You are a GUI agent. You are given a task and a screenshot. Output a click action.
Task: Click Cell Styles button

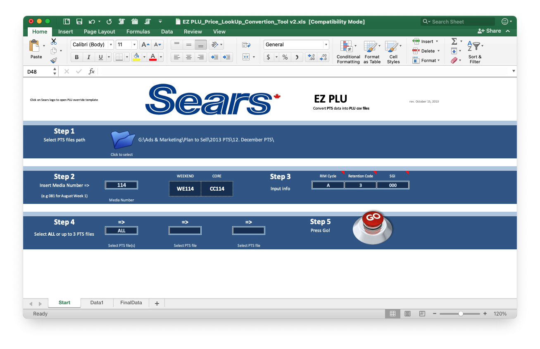click(393, 52)
